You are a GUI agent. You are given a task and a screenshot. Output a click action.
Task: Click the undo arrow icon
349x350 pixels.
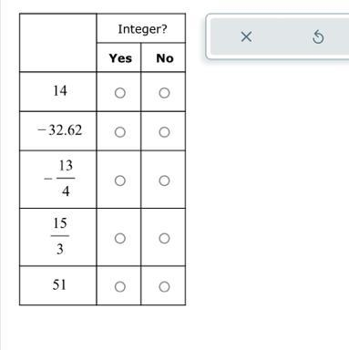(x=318, y=36)
